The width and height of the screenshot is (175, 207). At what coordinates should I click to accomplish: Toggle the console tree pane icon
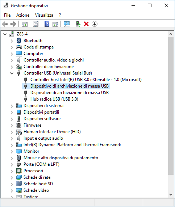[25, 24]
